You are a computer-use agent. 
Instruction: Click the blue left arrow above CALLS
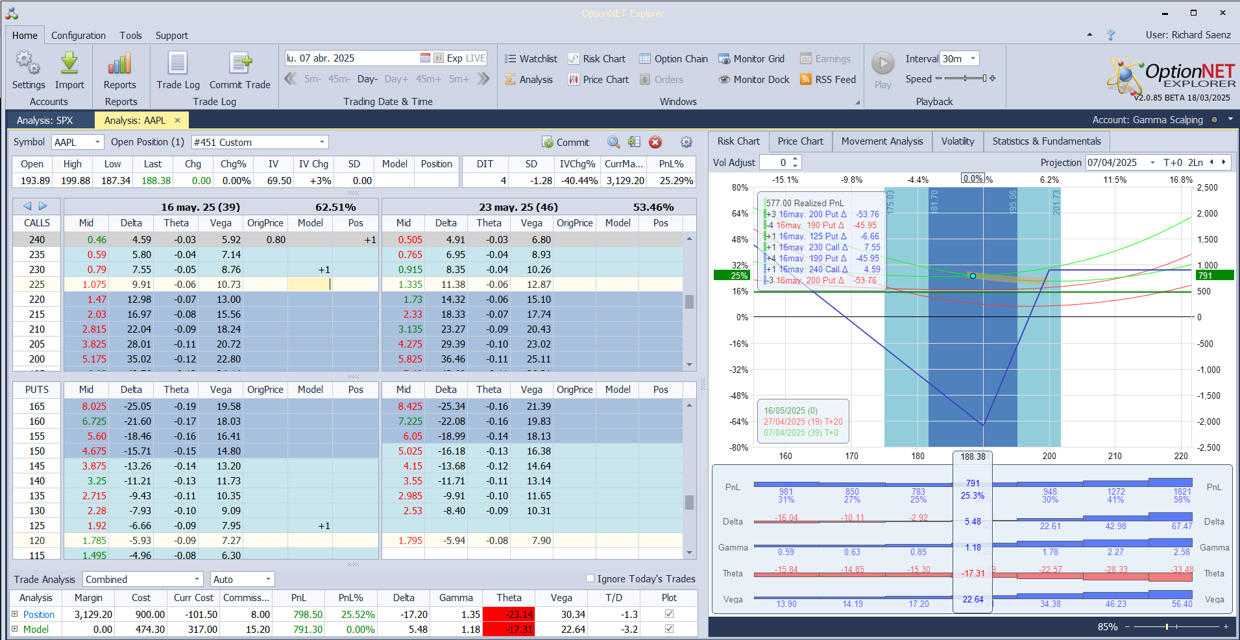(x=27, y=206)
